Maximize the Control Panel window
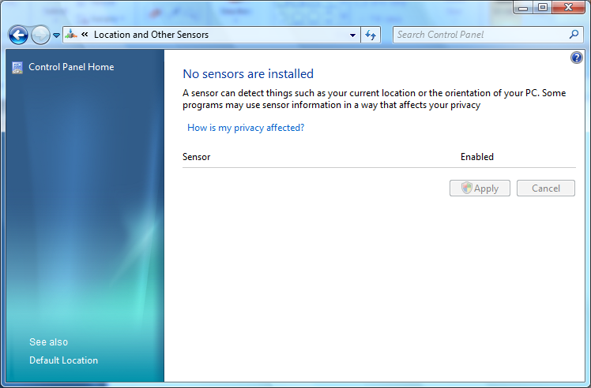Screen dimensions: 591x388 (x=542, y=8)
